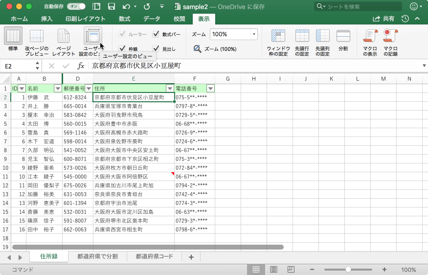The height and width of the screenshot is (275, 428).
Task: Expand the formula bar chevron
Action: (424, 66)
